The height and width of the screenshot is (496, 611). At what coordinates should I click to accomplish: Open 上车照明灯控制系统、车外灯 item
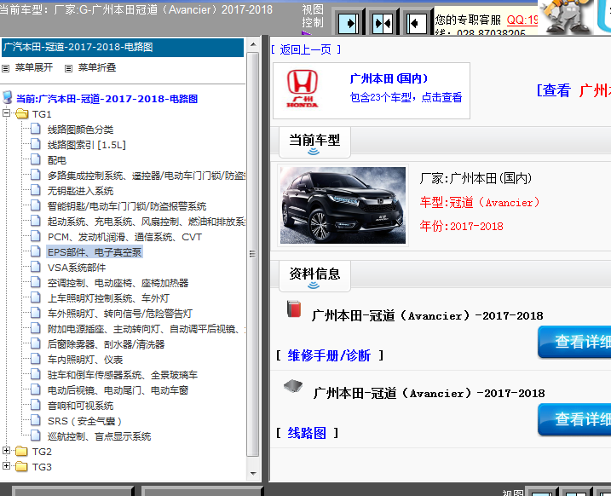[x=108, y=298]
